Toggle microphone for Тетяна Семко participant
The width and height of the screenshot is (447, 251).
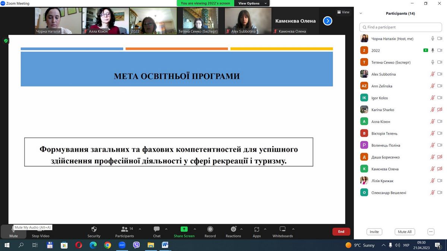click(432, 62)
